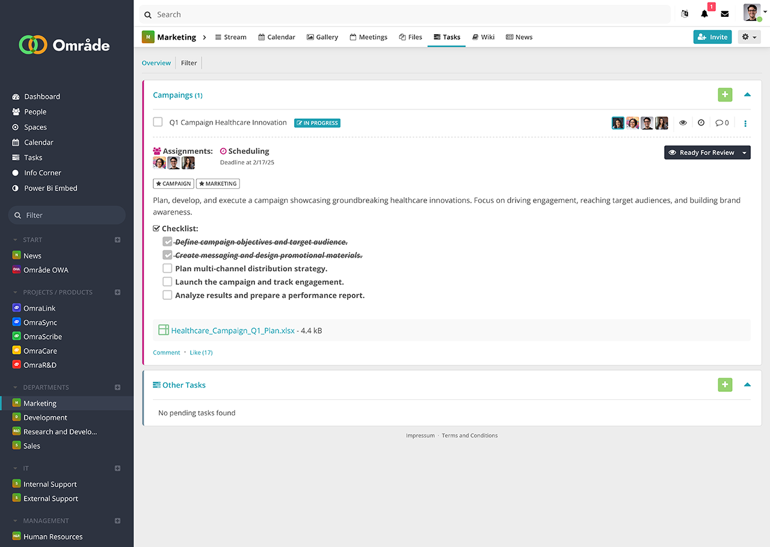Open the notifications bell icon
The image size is (770, 547).
(704, 14)
